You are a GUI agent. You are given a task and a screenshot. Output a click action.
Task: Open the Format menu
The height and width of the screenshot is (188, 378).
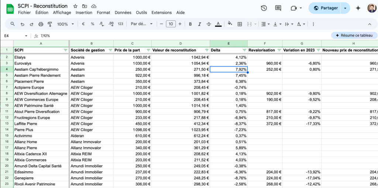pyautogui.click(x=103, y=13)
